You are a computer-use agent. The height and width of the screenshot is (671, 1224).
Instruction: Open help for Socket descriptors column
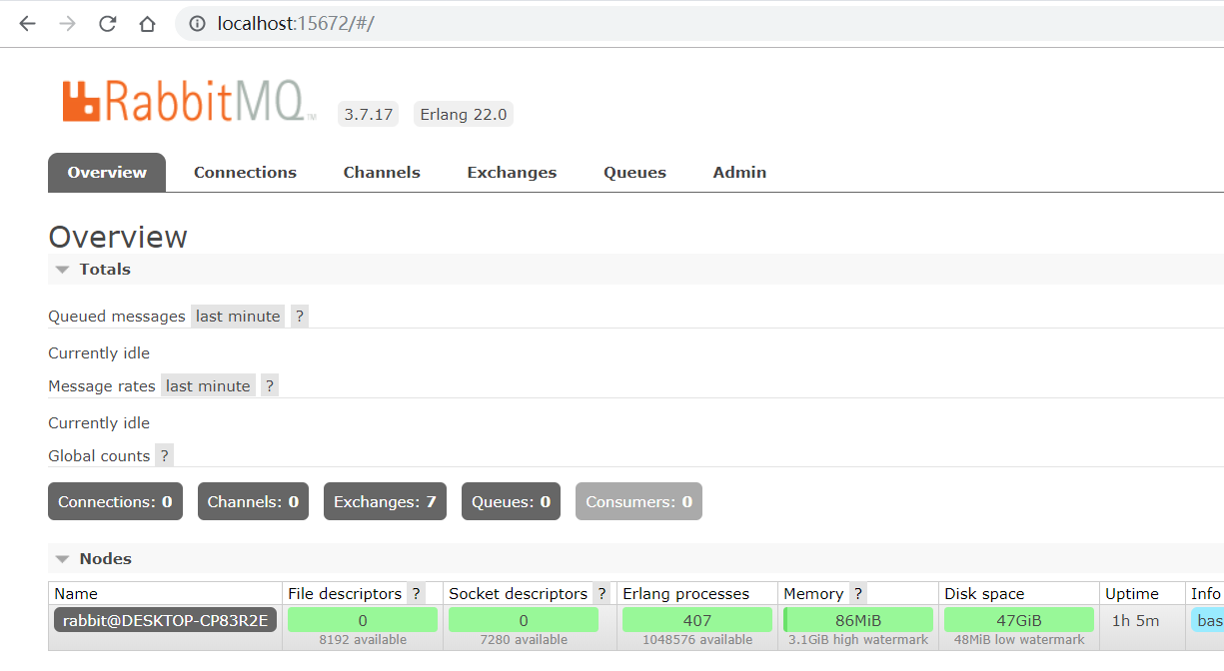coord(602,594)
